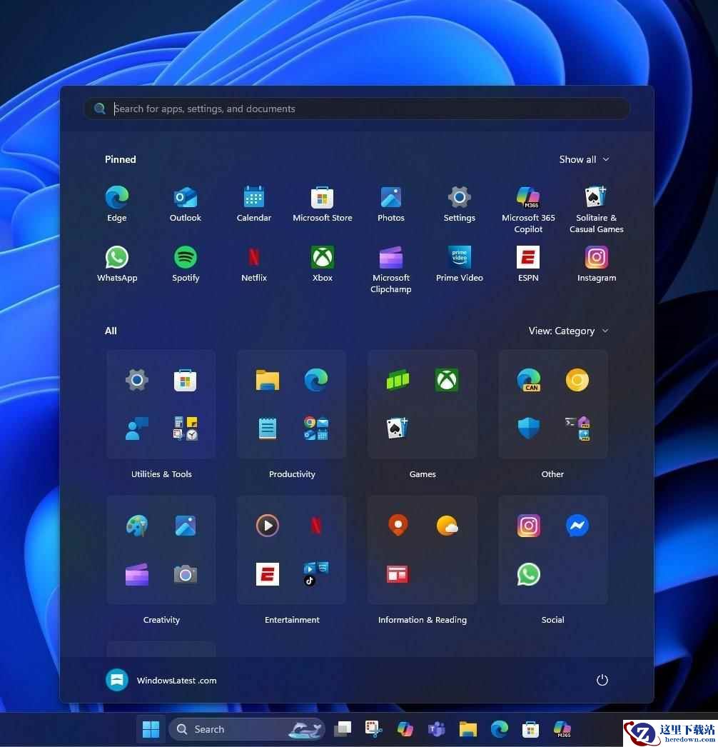This screenshot has width=718, height=747.
Task: Open the Edge pinned app
Action: coord(116,204)
